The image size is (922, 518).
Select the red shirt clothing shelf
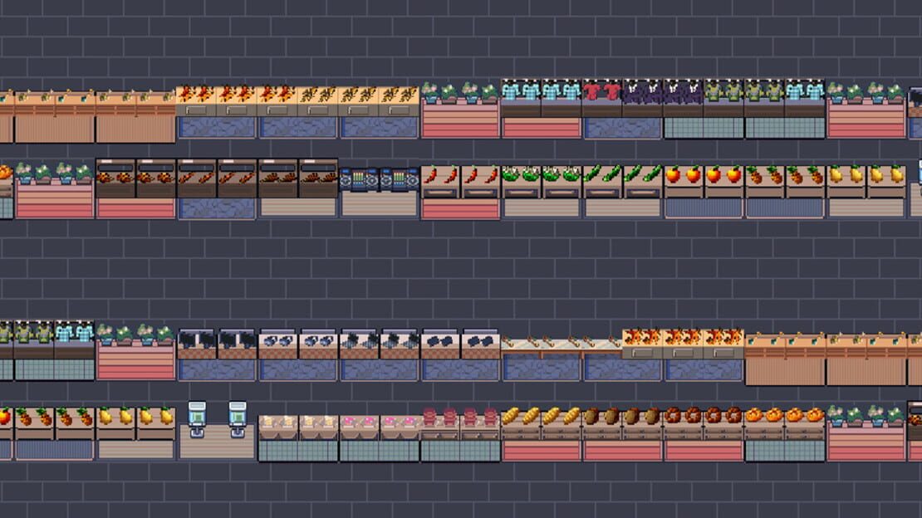click(601, 99)
